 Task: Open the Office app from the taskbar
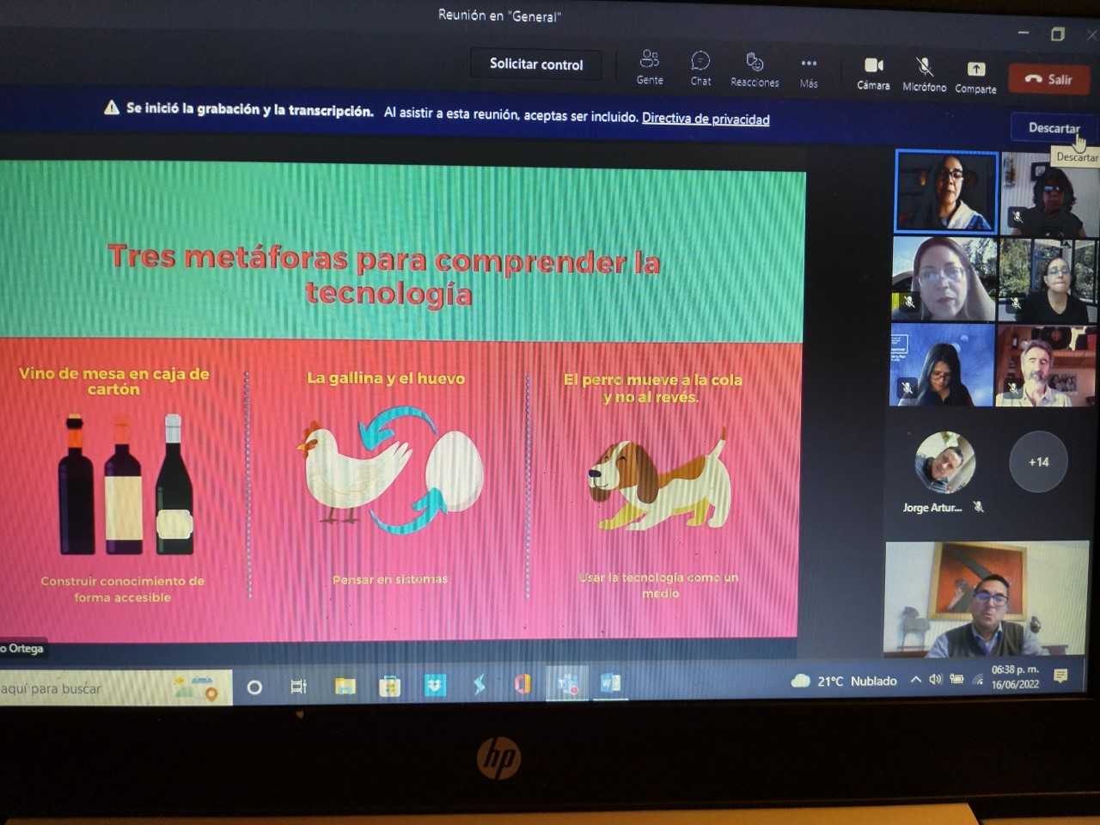click(522, 684)
